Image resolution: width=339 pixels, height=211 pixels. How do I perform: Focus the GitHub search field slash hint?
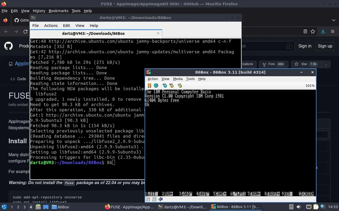point(289,46)
